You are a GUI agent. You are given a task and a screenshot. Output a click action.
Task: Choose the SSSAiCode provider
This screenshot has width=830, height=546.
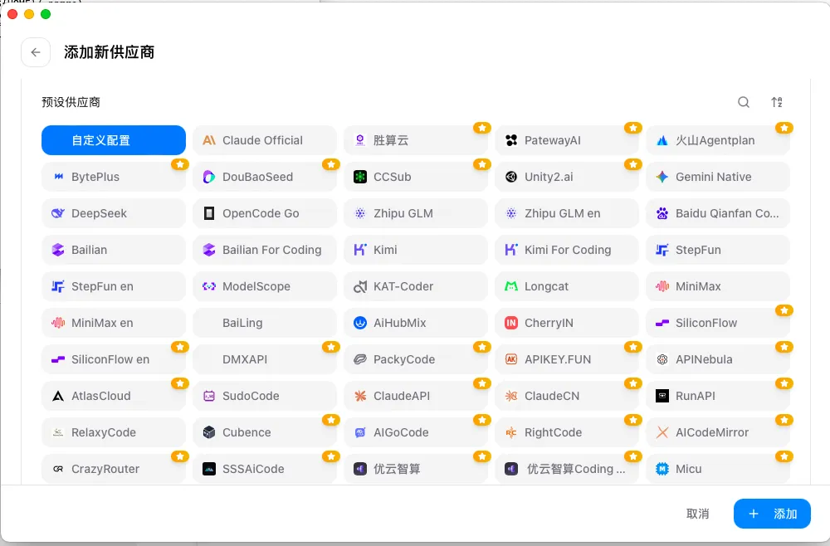[x=265, y=469]
